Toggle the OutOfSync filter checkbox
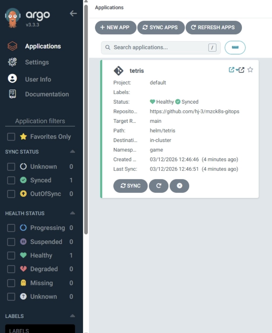This screenshot has height=333, width=272. coord(11,194)
